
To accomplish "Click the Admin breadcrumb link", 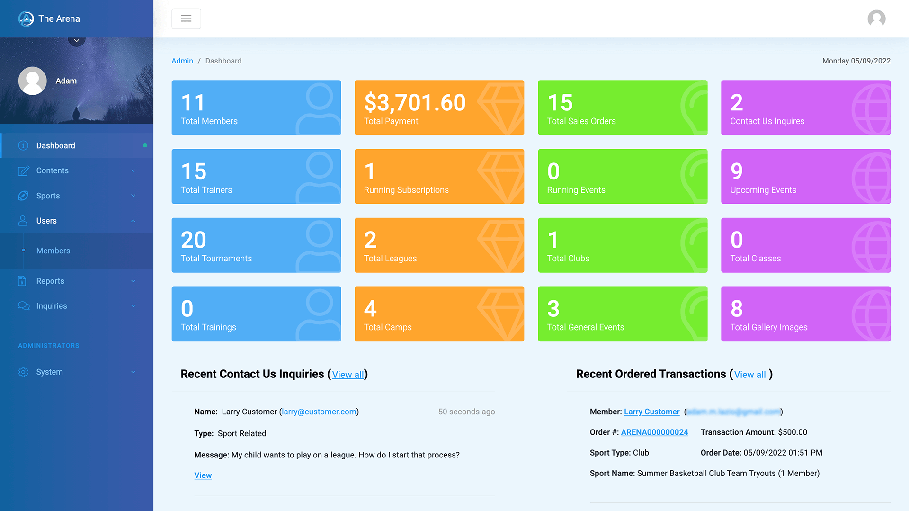I will (182, 61).
